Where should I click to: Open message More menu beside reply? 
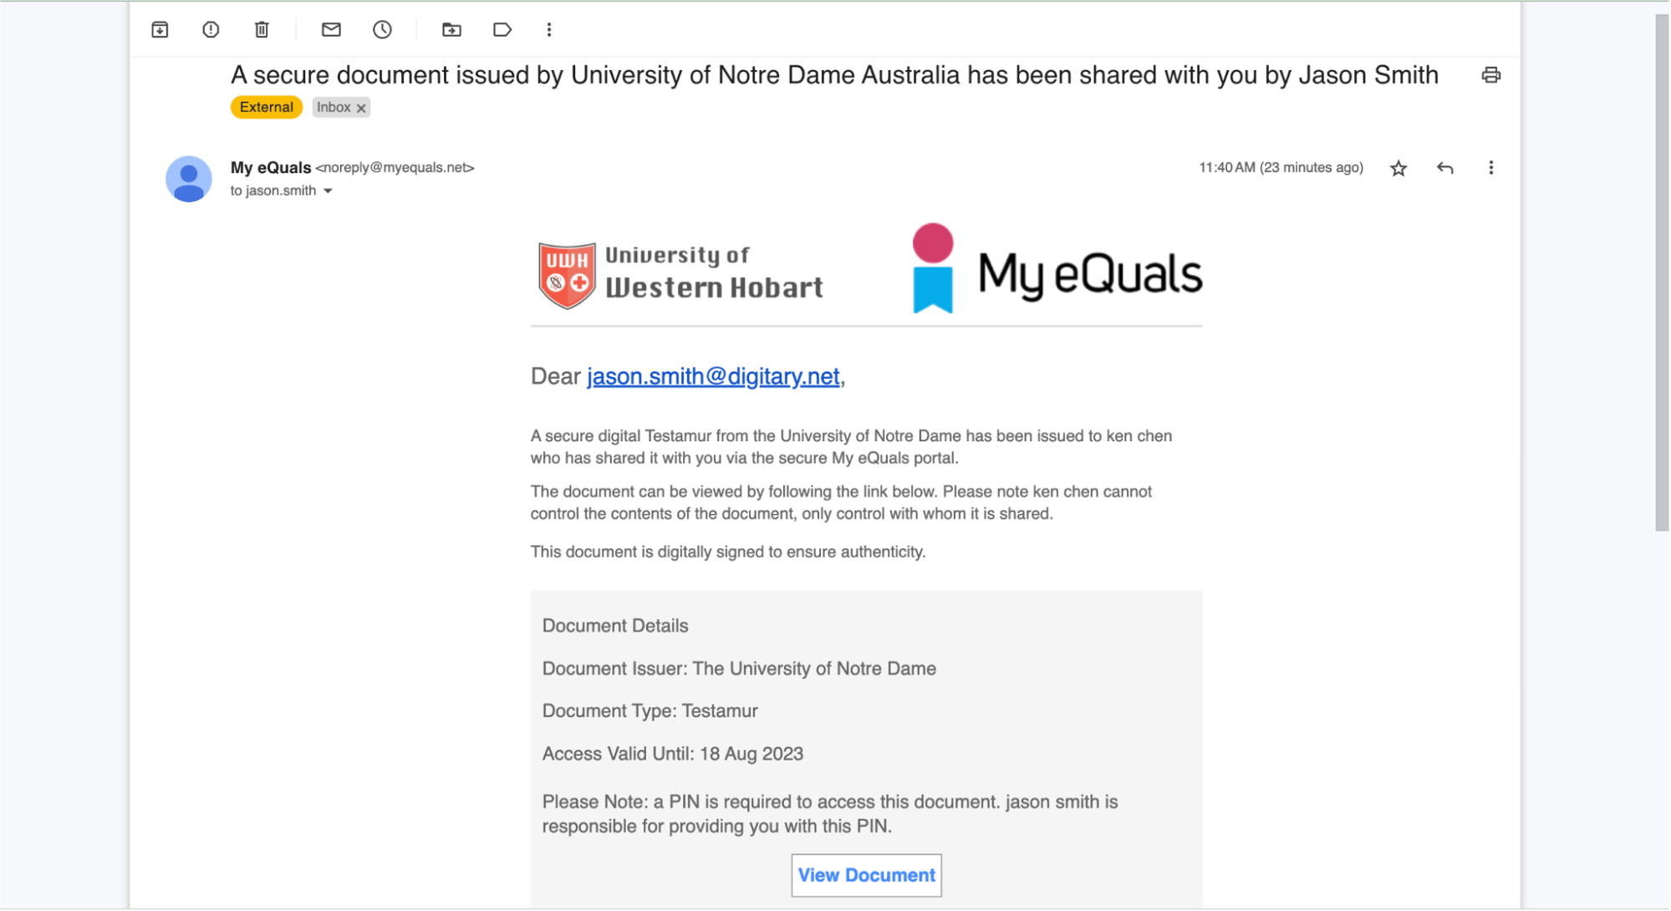pyautogui.click(x=1490, y=168)
